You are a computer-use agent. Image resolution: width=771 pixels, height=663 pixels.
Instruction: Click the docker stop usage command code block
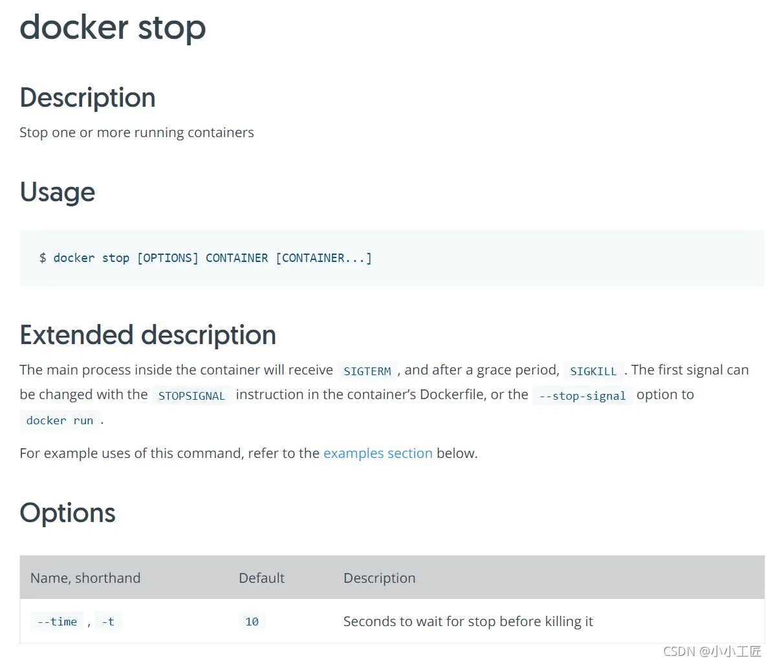[206, 258]
